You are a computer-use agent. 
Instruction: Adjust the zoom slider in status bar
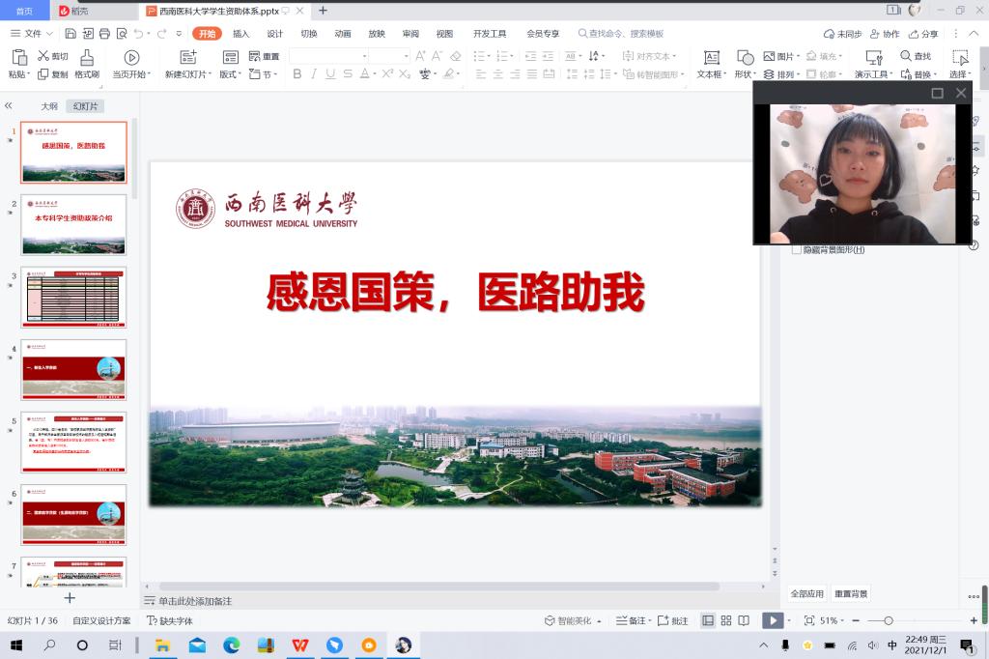[889, 620]
